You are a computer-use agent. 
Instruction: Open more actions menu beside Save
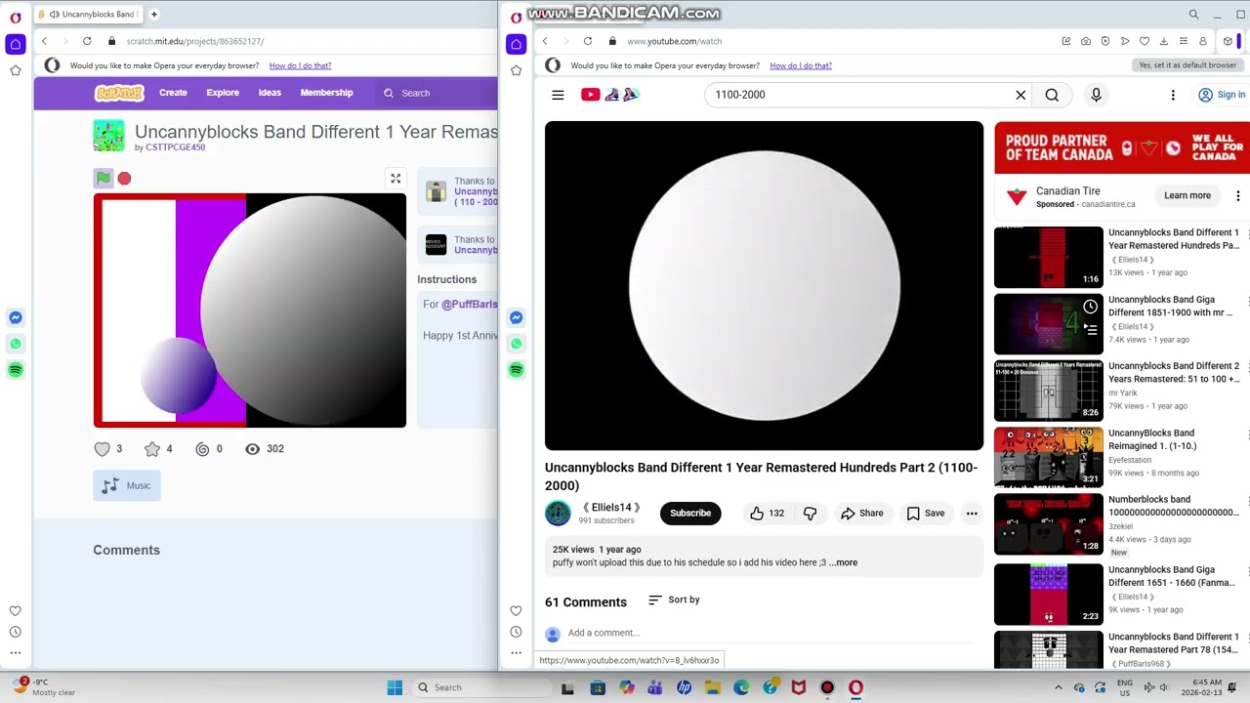pyautogui.click(x=972, y=514)
